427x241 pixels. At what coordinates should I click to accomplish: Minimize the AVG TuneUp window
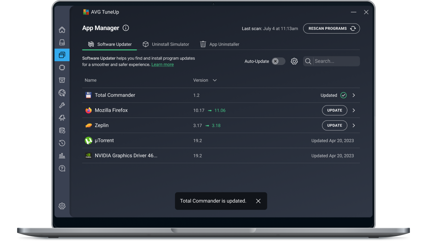pos(354,12)
